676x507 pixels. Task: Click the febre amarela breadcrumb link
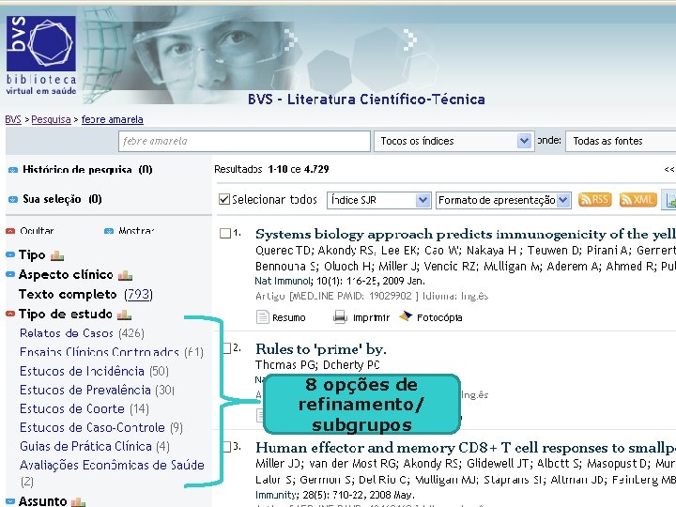coord(112,119)
